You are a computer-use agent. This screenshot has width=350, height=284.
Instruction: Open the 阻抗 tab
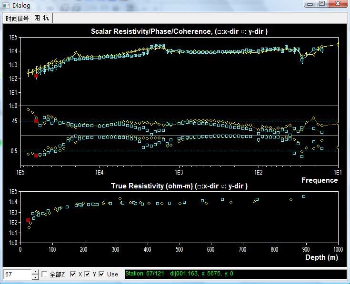42,18
